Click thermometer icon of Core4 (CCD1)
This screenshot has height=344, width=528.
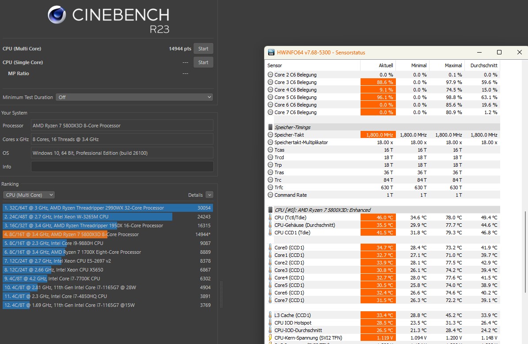click(270, 278)
